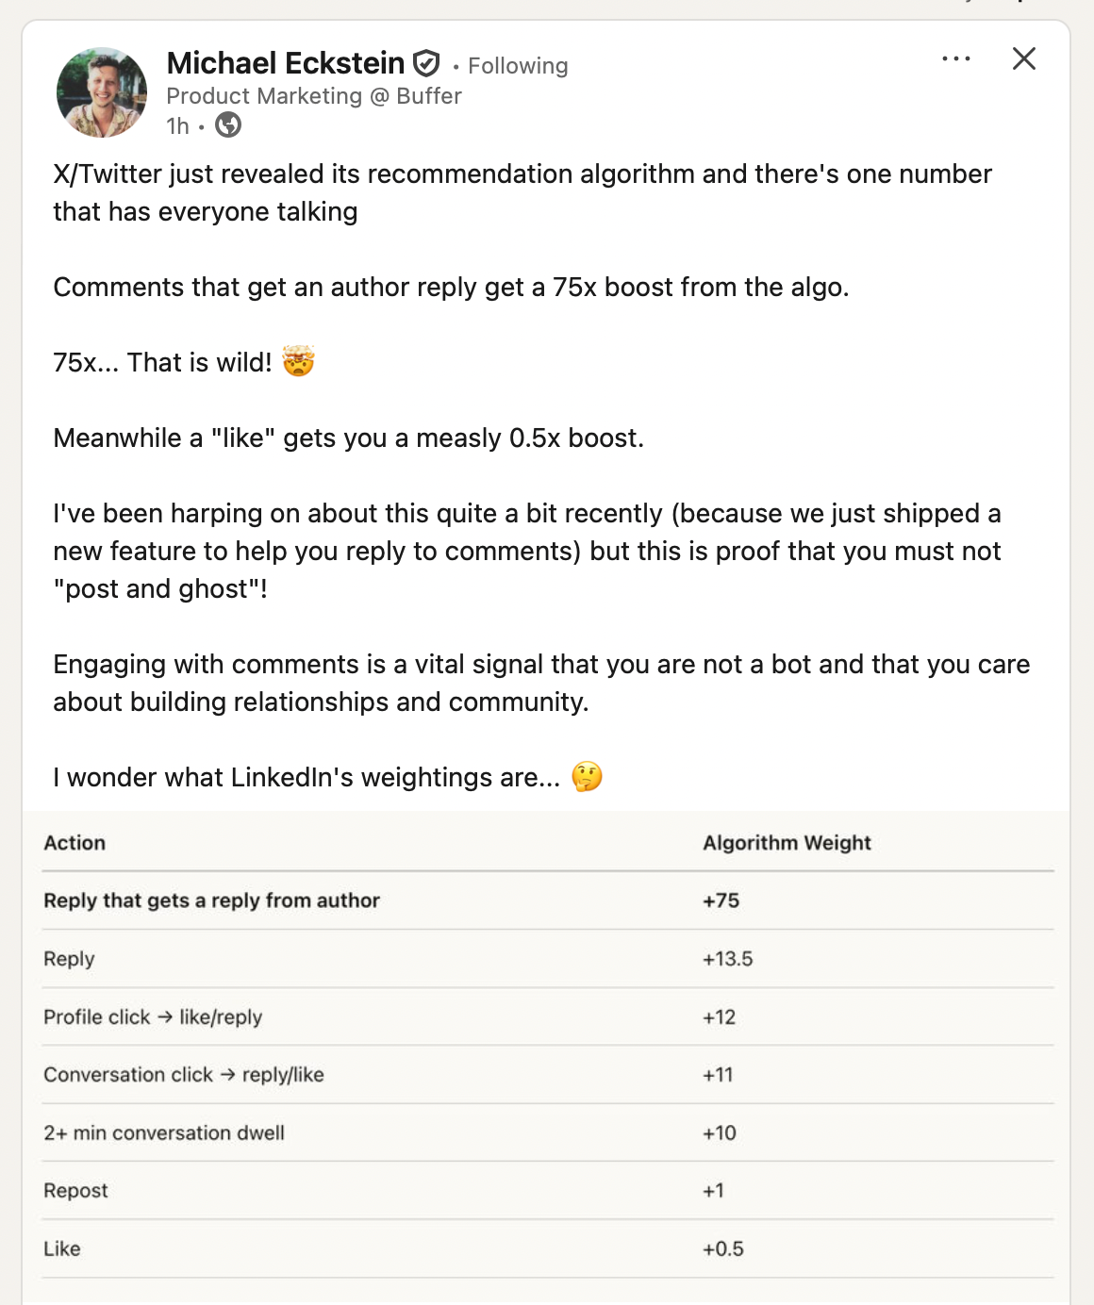The width and height of the screenshot is (1094, 1305).
Task: Click Michael Eckstein's verified badge
Action: [x=425, y=62]
